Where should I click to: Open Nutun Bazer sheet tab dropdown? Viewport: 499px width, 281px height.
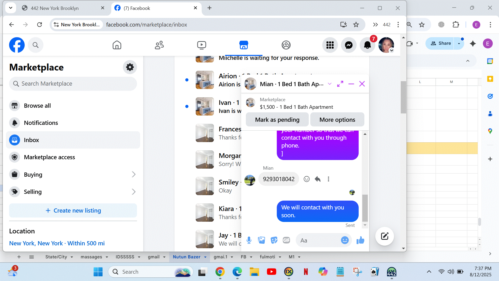pos(205,257)
